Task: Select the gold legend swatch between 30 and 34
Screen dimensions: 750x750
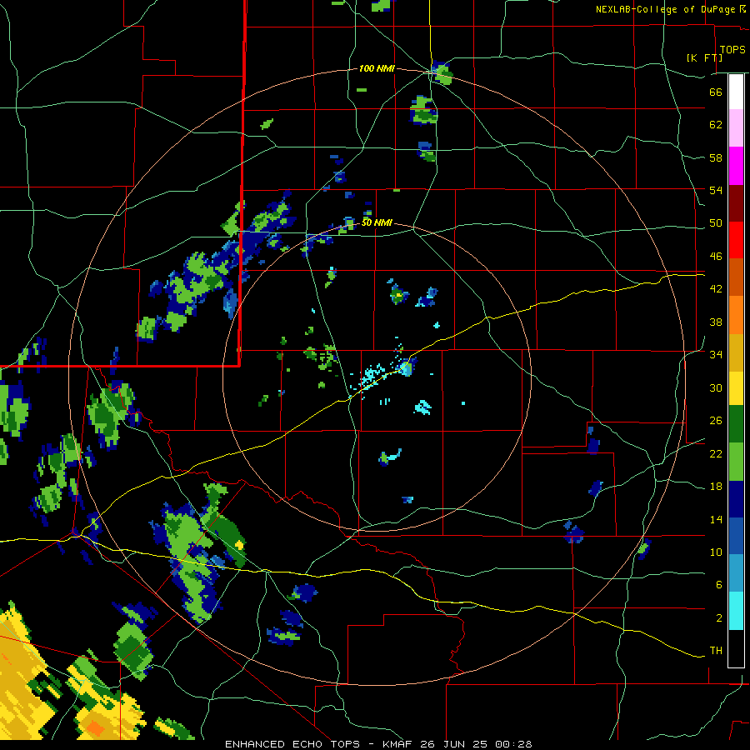Action: 736,352
